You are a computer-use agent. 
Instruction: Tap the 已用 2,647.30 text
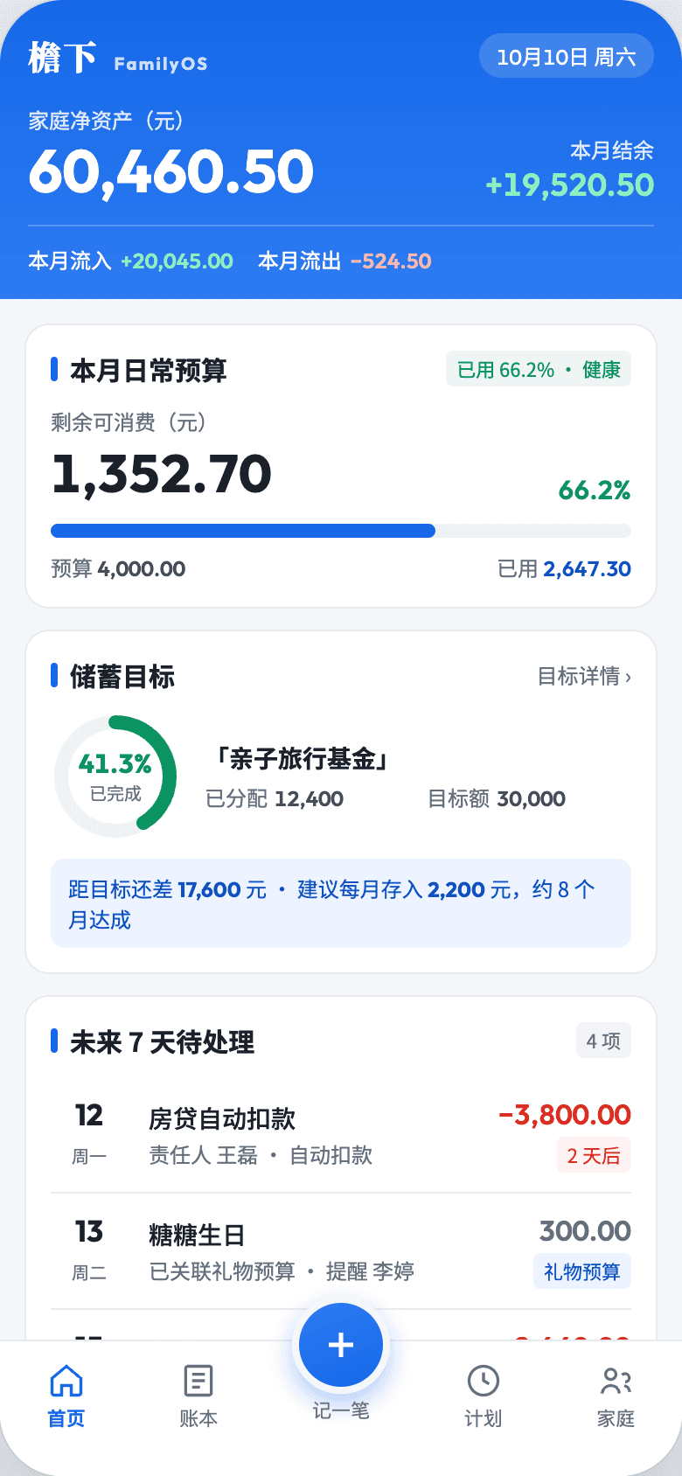pyautogui.click(x=564, y=568)
